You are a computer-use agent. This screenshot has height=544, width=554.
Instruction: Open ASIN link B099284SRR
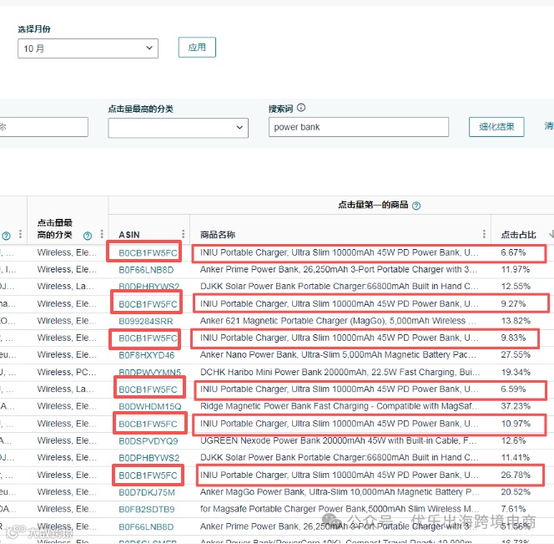pyautogui.click(x=145, y=322)
